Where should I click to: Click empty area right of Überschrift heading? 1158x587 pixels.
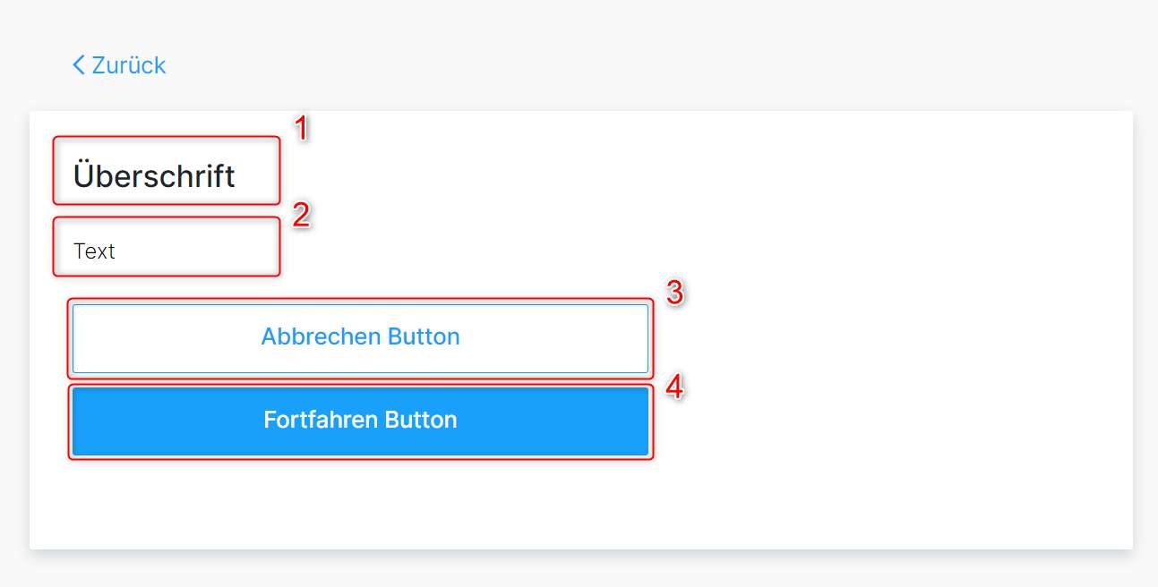(699, 175)
